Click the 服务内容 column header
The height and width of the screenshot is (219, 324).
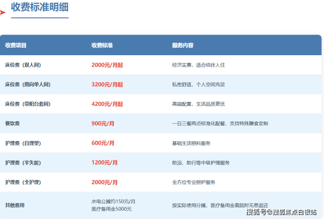[x=183, y=45]
